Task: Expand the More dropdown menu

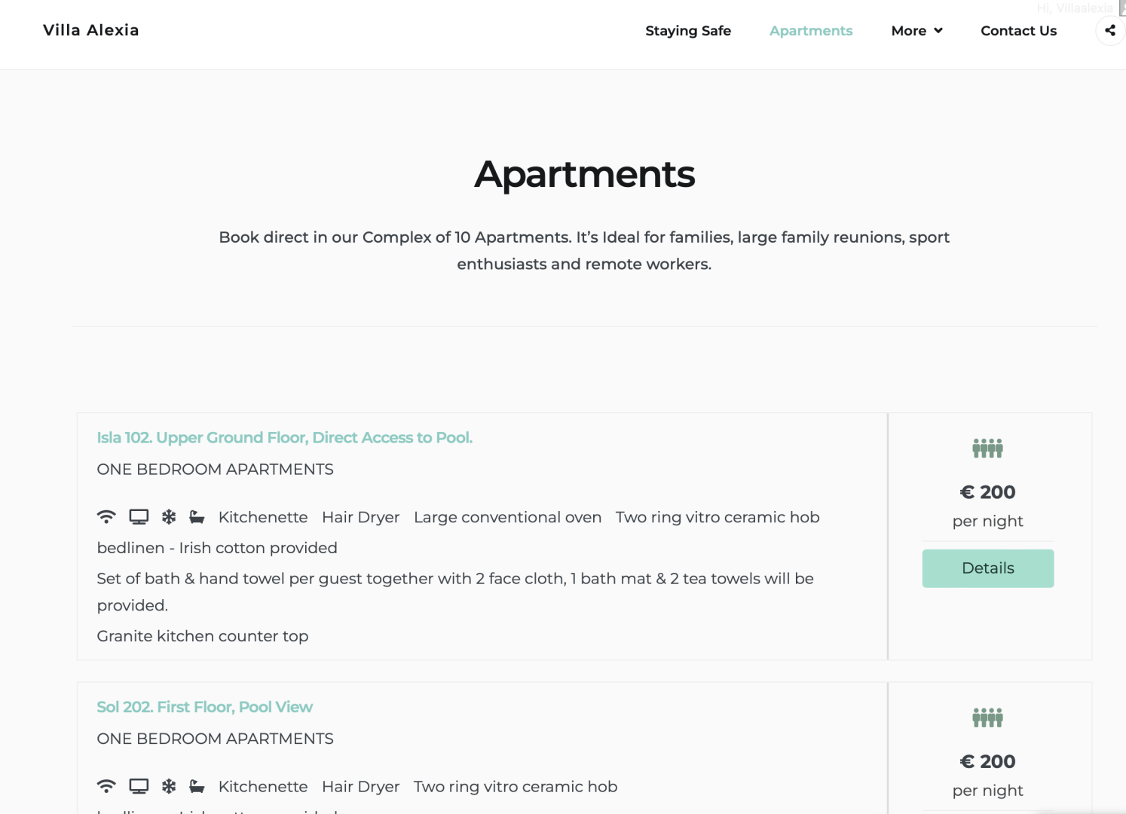Action: click(x=916, y=31)
